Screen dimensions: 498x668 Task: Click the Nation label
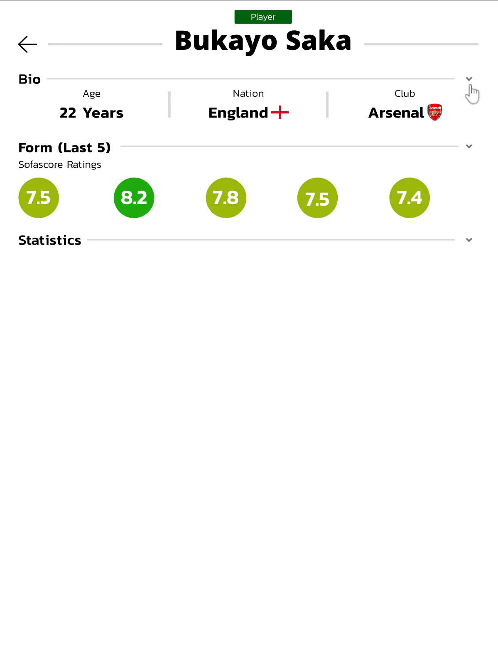(x=248, y=93)
